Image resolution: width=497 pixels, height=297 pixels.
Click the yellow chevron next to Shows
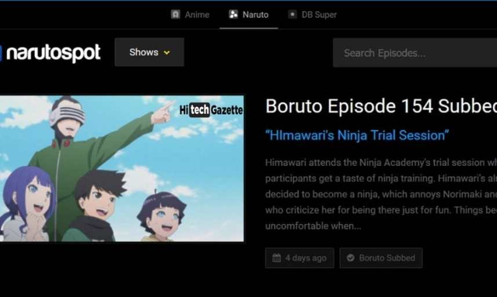click(167, 53)
